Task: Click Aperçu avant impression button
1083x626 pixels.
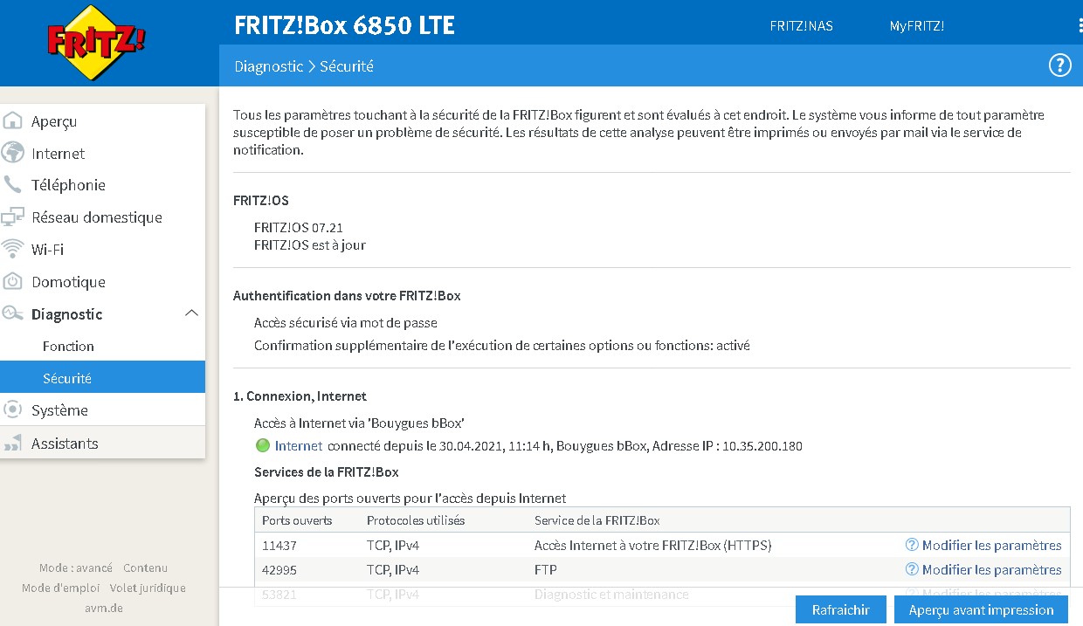Action: [981, 609]
